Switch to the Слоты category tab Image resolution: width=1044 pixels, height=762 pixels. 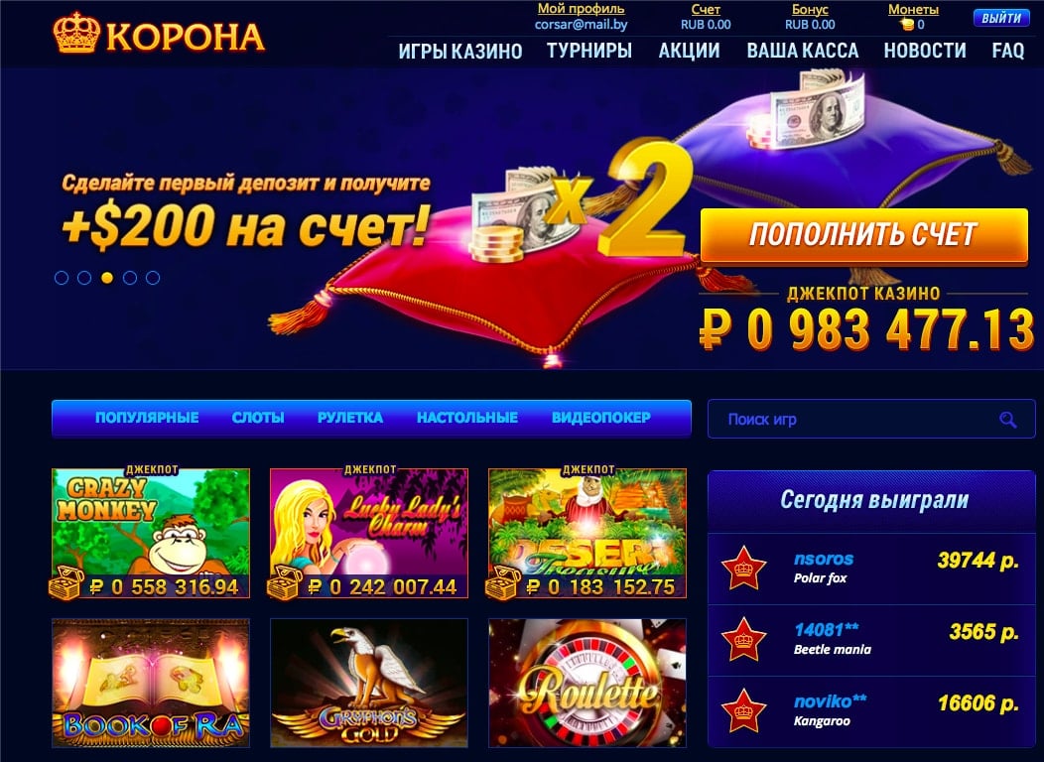tap(258, 418)
